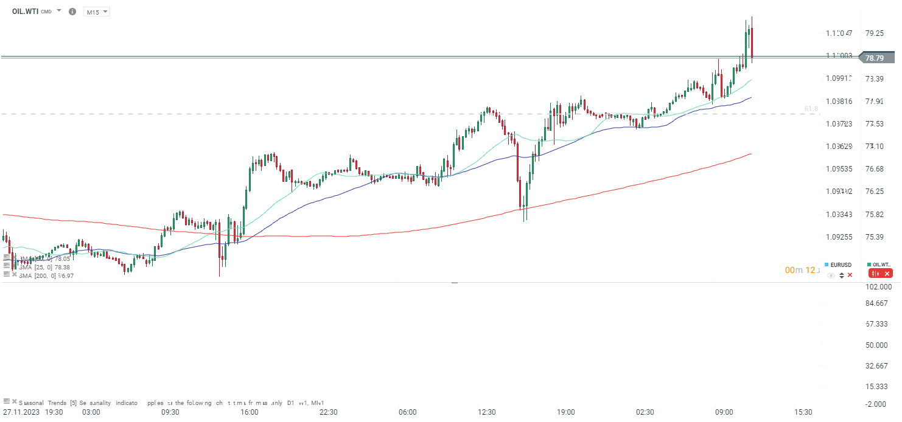Click the OIL.WTI symbol name

click(x=26, y=12)
